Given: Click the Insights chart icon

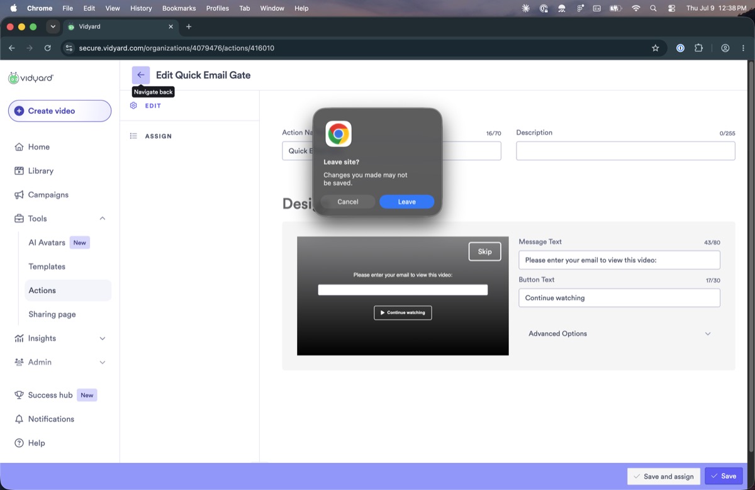Looking at the screenshot, I should tap(19, 338).
